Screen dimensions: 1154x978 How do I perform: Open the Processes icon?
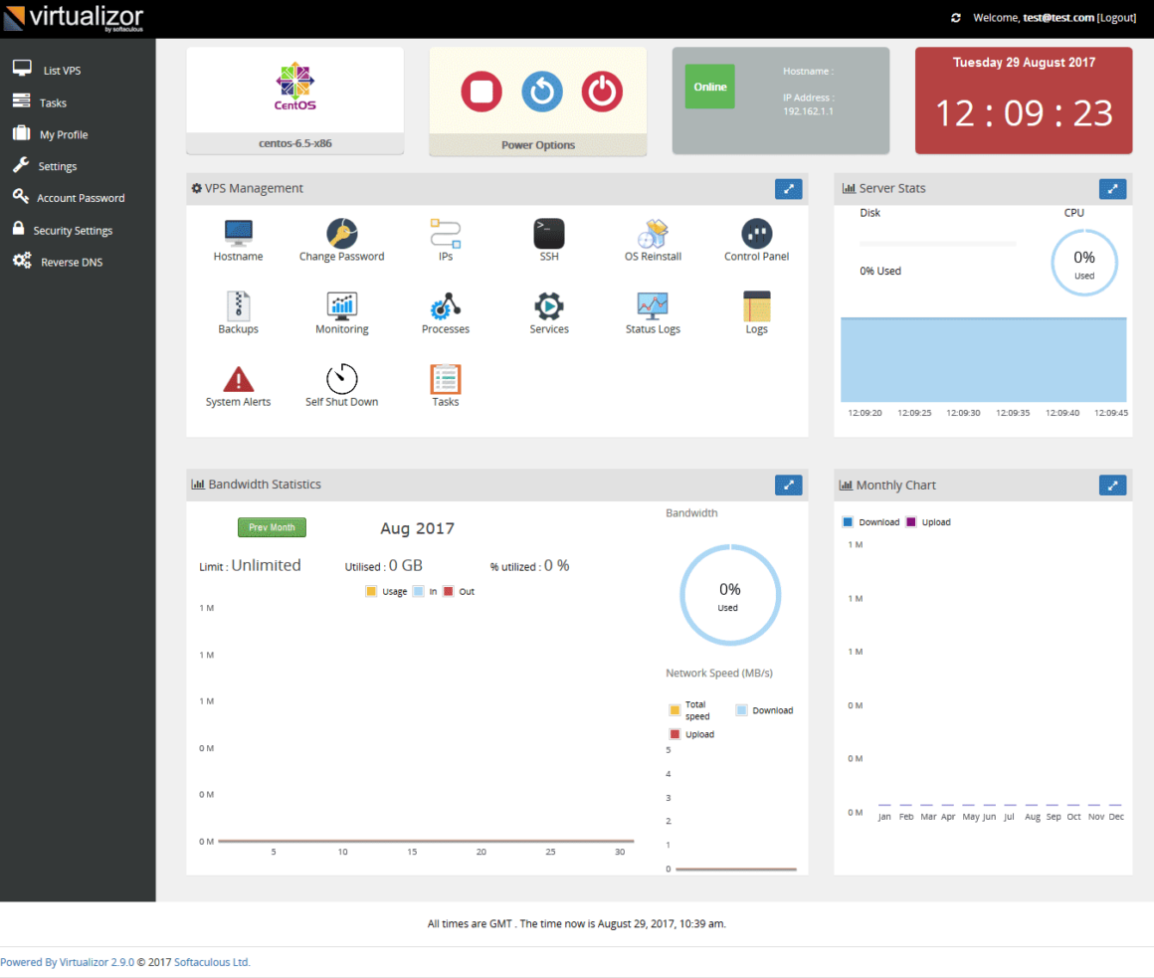(x=446, y=306)
